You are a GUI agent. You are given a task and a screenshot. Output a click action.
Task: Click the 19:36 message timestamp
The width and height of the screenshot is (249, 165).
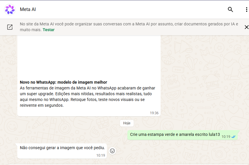click(x=154, y=113)
